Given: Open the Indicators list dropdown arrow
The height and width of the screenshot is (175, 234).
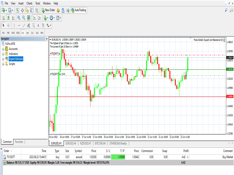Looking at the screenshot, I should [x=48, y=18].
